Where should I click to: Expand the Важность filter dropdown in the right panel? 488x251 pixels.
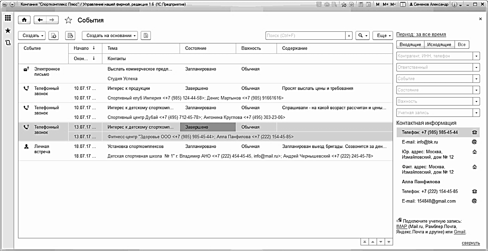pyautogui.click(x=477, y=102)
